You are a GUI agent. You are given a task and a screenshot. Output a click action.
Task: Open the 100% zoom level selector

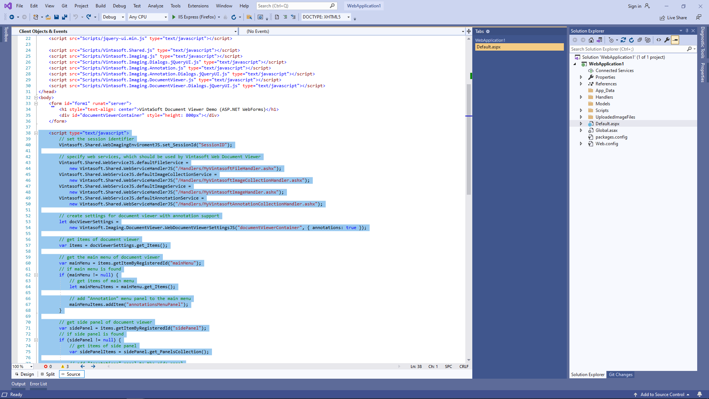(x=21, y=366)
